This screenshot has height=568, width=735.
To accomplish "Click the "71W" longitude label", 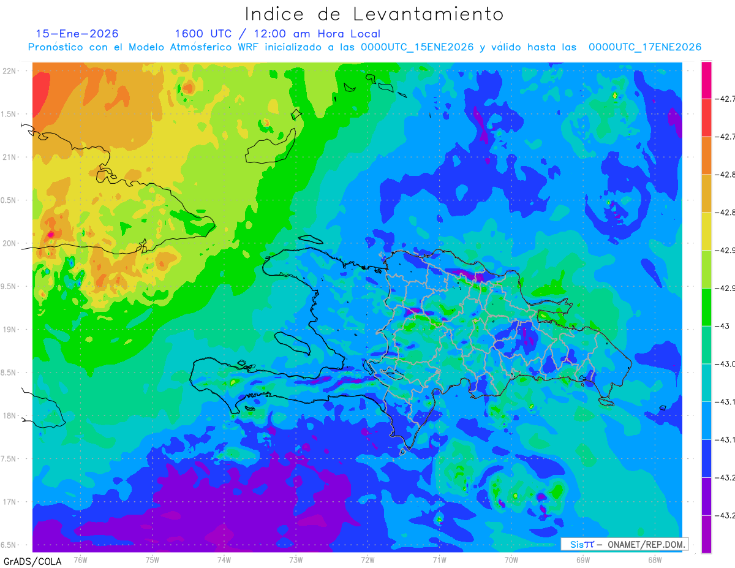I will 439,560.
